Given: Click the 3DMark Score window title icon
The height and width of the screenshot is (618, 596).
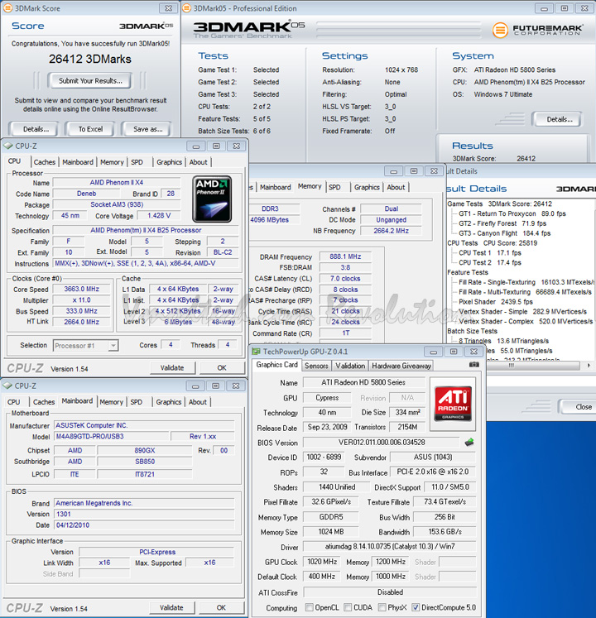Looking at the screenshot, I should pyautogui.click(x=8, y=8).
